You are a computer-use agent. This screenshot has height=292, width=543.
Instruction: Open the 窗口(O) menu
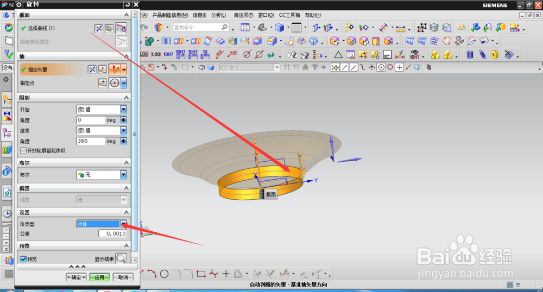(x=266, y=15)
